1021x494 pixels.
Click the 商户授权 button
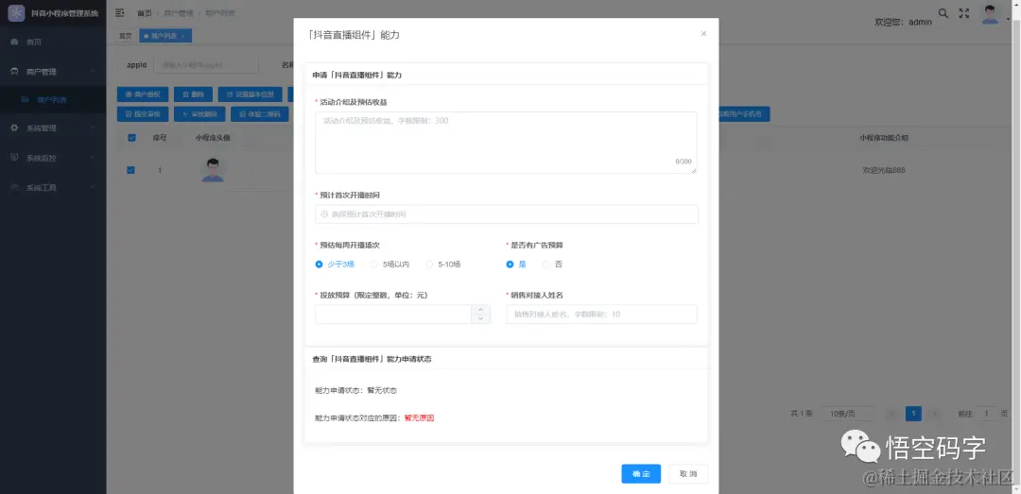pos(143,94)
